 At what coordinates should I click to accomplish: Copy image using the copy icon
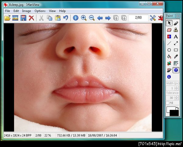[49, 18]
